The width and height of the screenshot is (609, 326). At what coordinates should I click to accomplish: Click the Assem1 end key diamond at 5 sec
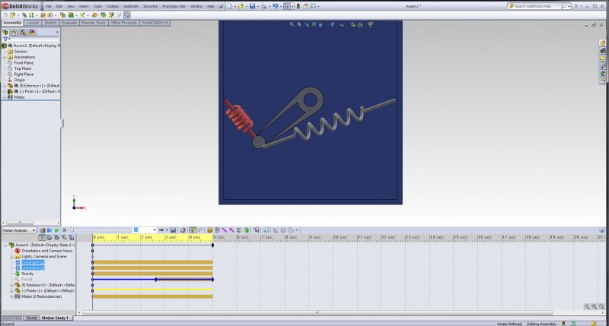point(213,245)
